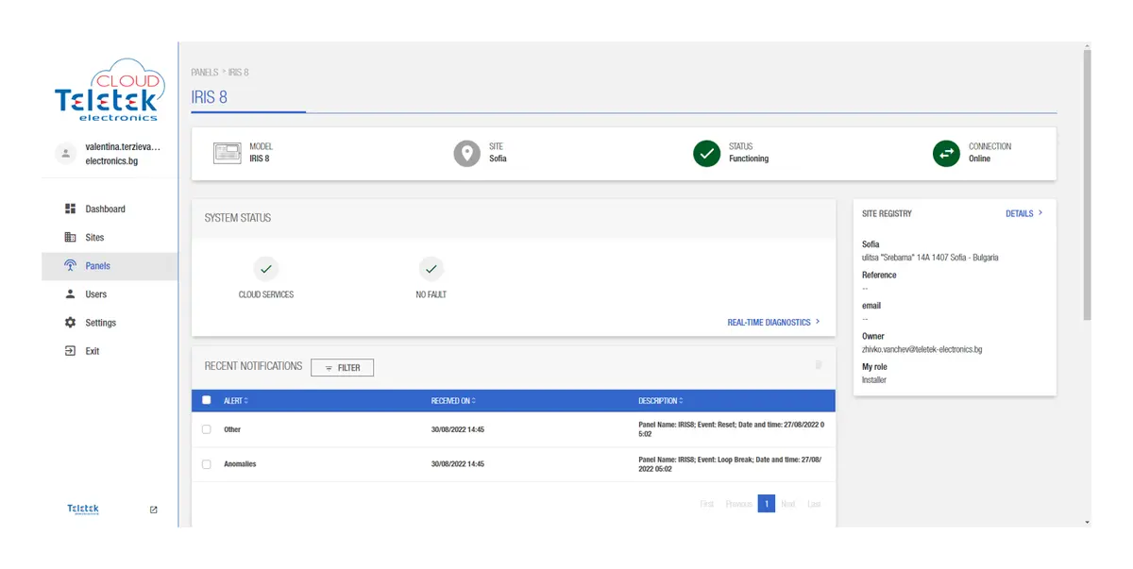This screenshot has height=569, width=1133.
Task: Open external link icon at sidebar bottom
Action: click(154, 510)
